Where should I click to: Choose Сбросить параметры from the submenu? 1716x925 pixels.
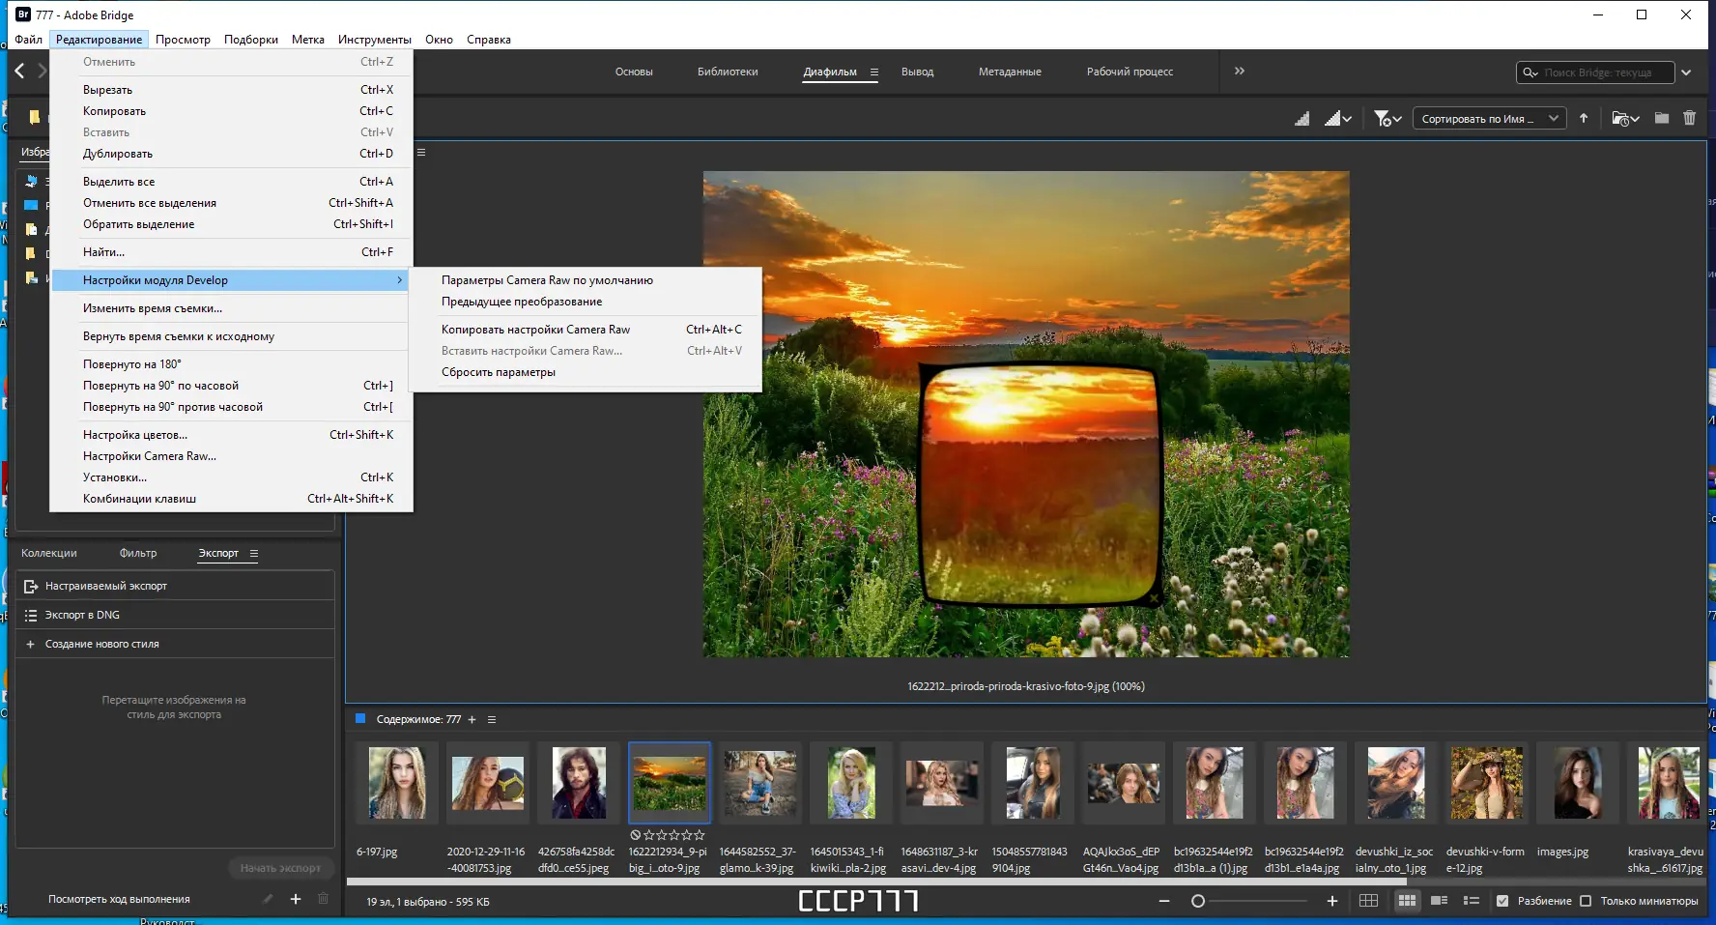pos(498,372)
